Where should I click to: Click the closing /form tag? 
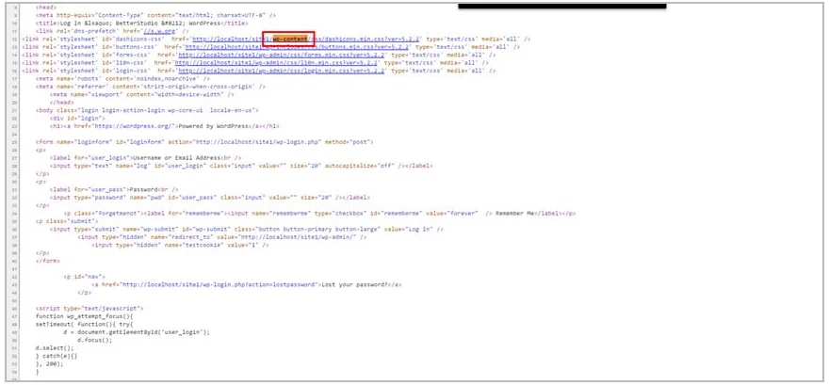pos(48,261)
